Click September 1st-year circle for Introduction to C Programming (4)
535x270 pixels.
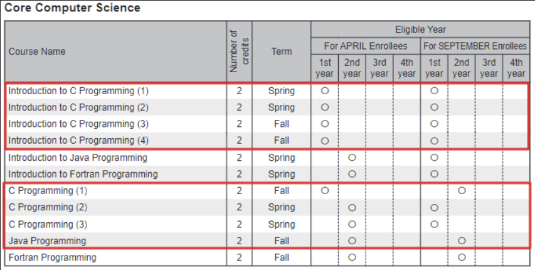[x=434, y=141]
